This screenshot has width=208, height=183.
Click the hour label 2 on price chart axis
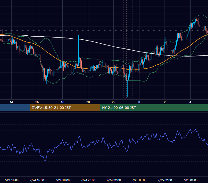pos(165,102)
